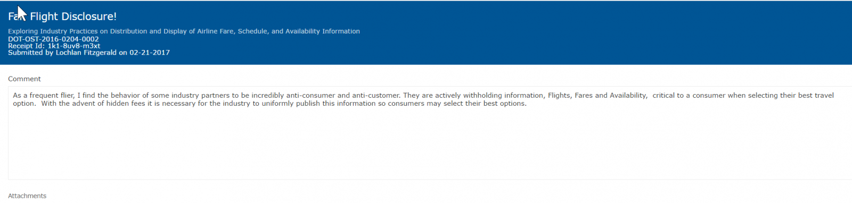
Task: Click the "Exploring Industry Practices" subtitle line
Action: (184, 31)
